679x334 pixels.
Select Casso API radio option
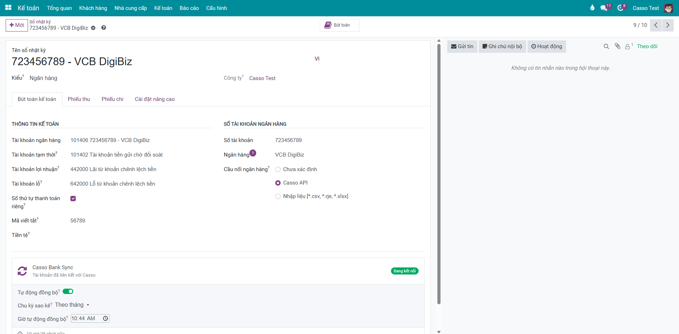278,183
